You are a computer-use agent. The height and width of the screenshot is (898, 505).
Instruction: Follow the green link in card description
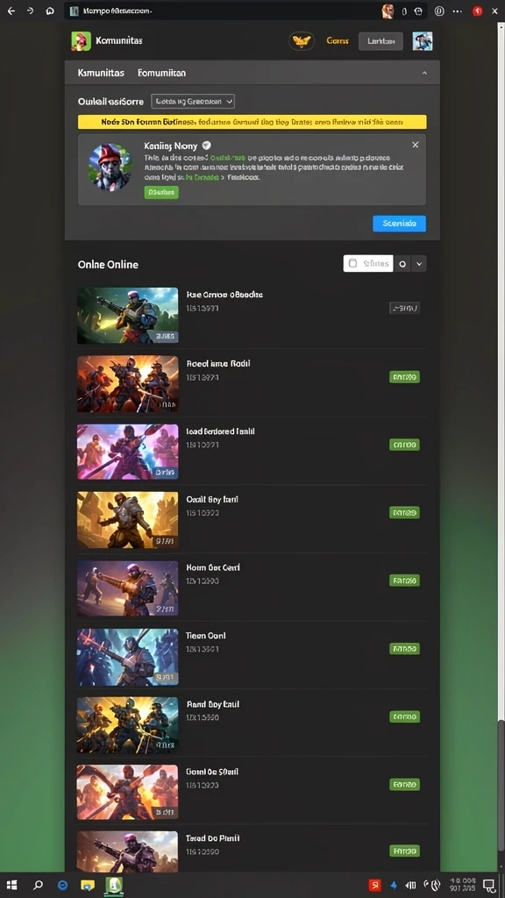point(227,157)
